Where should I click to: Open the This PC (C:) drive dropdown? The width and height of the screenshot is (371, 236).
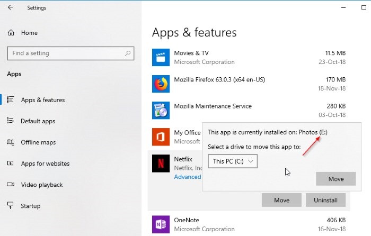click(x=233, y=161)
